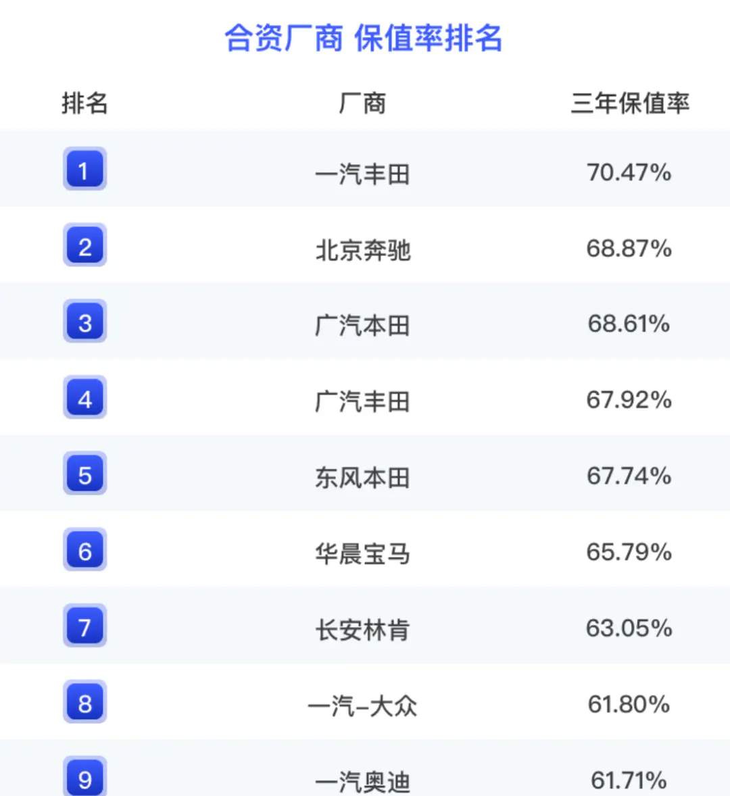Select the 广汽本田 row name
This screenshot has width=730, height=796.
[362, 326]
